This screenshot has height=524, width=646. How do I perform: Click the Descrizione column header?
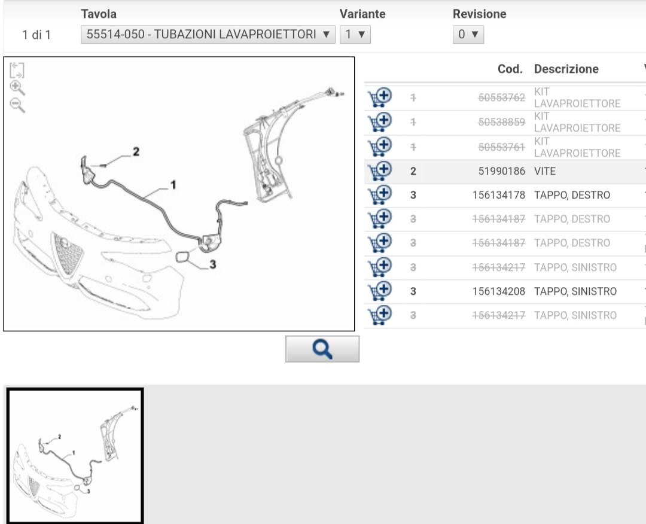point(566,69)
